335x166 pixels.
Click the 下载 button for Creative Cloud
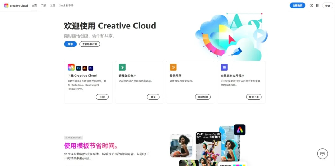(x=102, y=97)
